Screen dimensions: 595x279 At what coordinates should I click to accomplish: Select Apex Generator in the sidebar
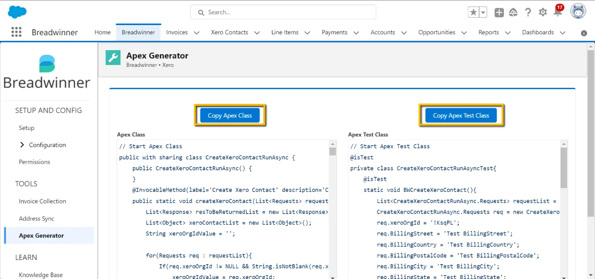coord(49,235)
